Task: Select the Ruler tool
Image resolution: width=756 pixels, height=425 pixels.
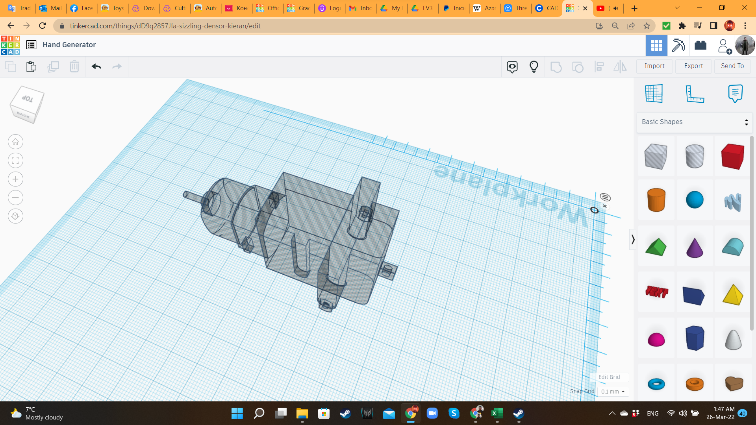Action: coord(695,94)
